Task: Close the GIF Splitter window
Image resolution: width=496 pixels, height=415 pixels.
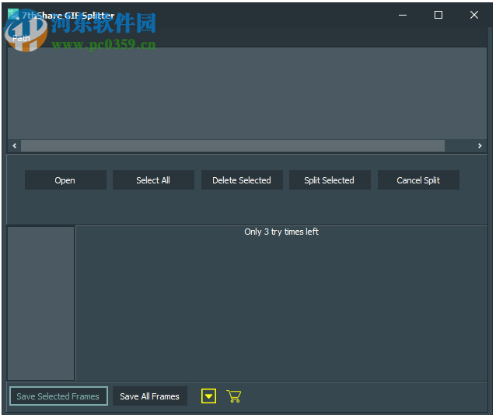Action: (474, 15)
